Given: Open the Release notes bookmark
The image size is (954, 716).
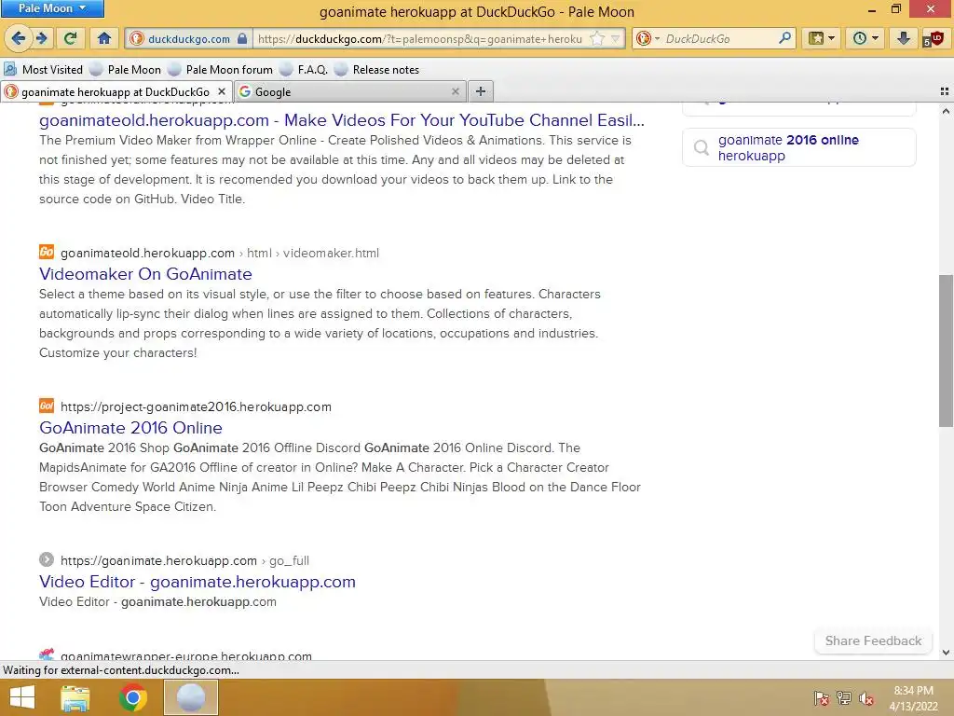Looking at the screenshot, I should [376, 69].
